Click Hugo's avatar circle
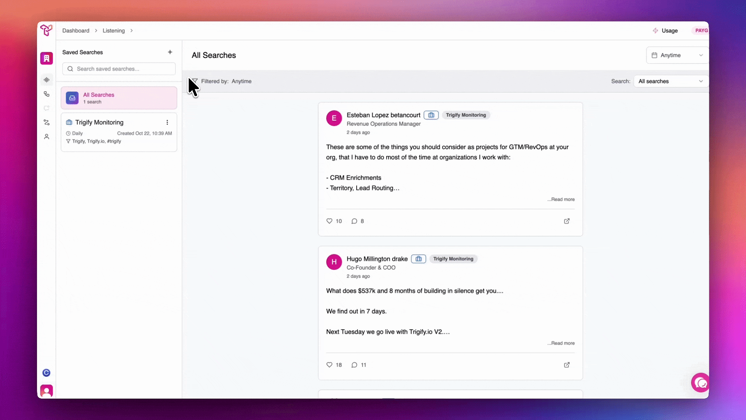 [x=334, y=262]
